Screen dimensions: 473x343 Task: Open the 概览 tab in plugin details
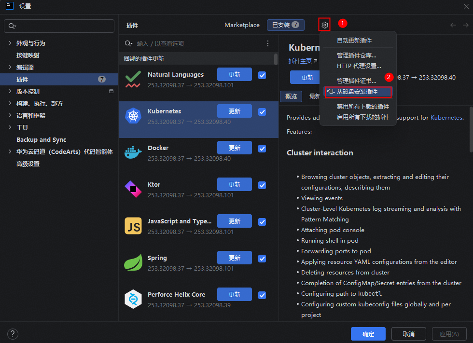point(291,96)
